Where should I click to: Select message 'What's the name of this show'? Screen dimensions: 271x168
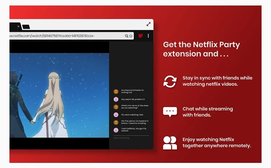click(x=135, y=107)
